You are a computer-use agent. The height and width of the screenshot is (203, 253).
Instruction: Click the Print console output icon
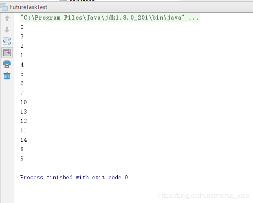pos(7,64)
